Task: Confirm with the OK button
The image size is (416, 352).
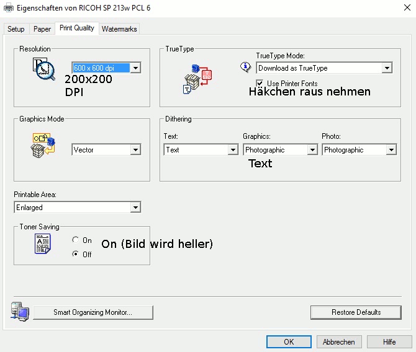Action: [289, 342]
